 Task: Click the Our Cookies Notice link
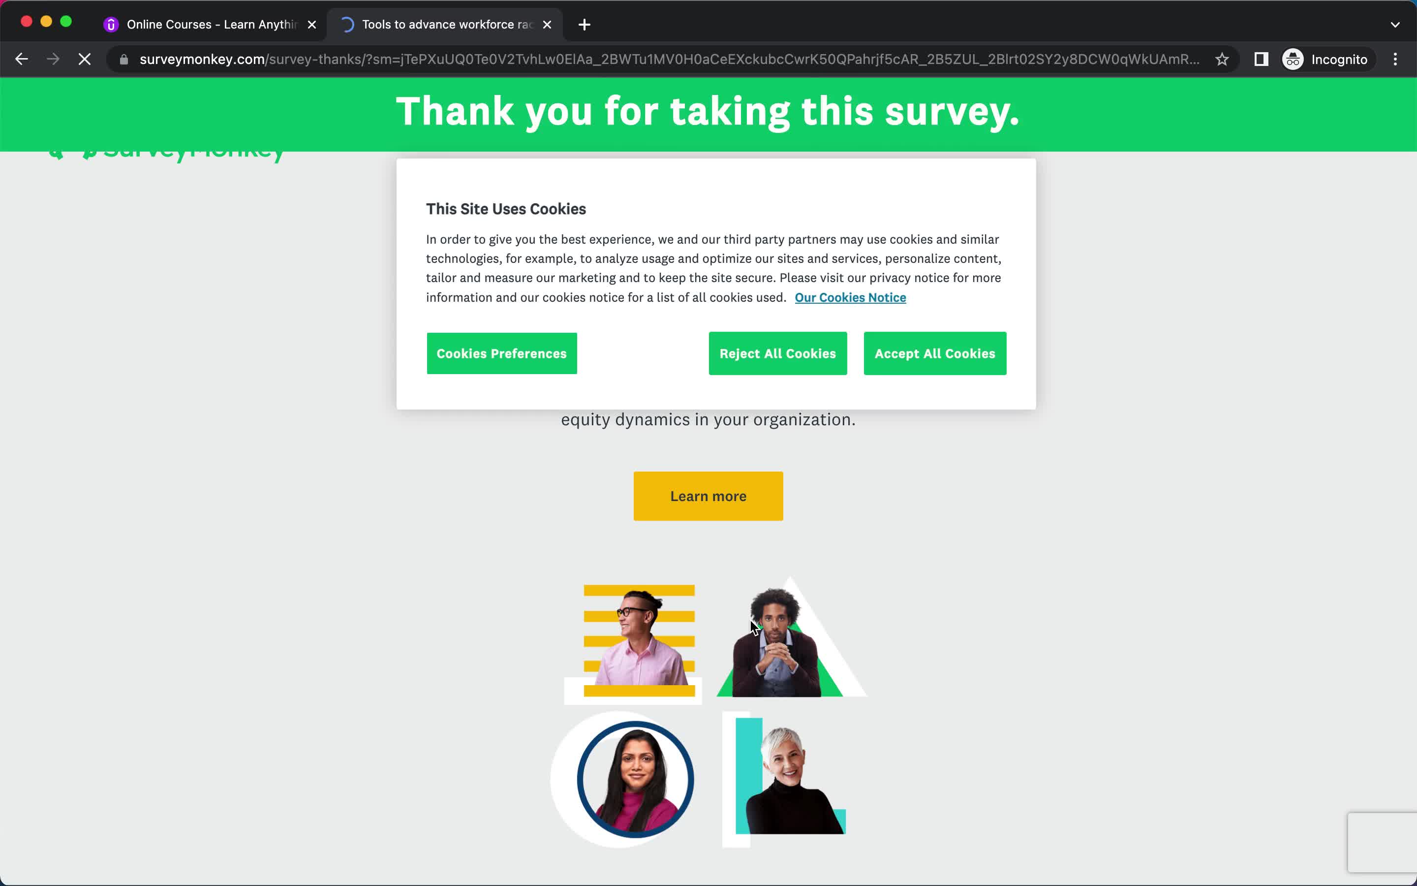tap(850, 297)
